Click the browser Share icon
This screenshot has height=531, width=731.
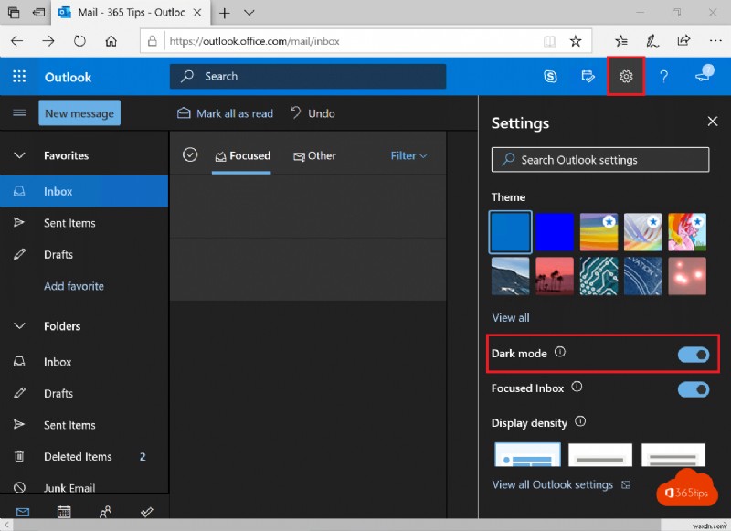coord(683,40)
